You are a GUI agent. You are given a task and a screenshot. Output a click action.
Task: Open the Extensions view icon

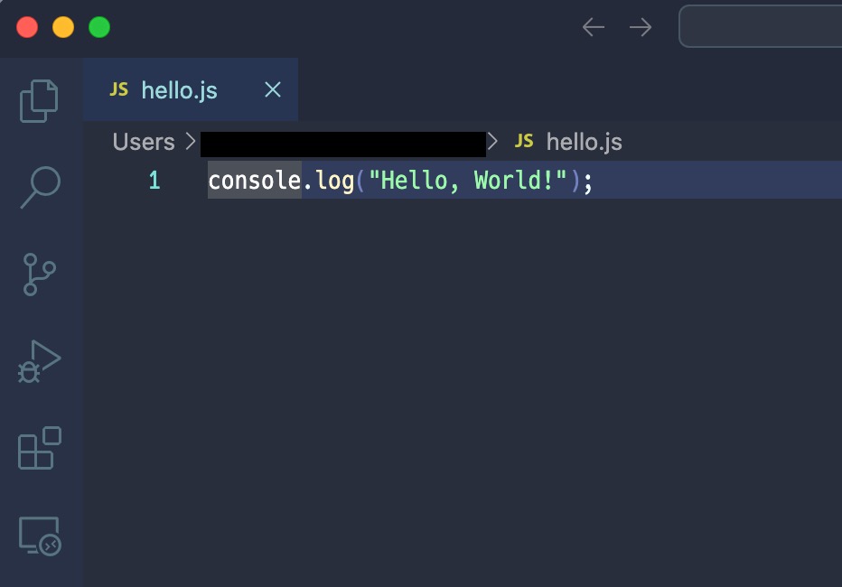[x=41, y=449]
